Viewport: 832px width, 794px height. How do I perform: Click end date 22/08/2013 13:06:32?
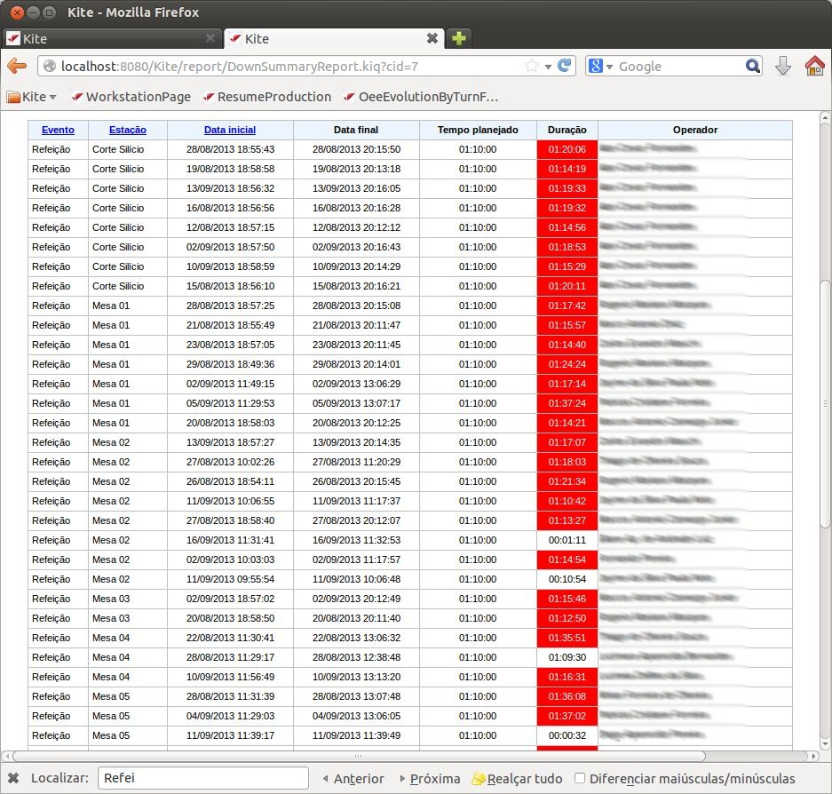(x=356, y=638)
